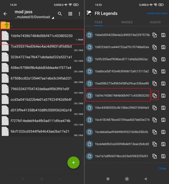Replace file 1bce4eb9b2ce34394bde913eac2b4cd2
This screenshot has width=169, height=184.
(155, 144)
